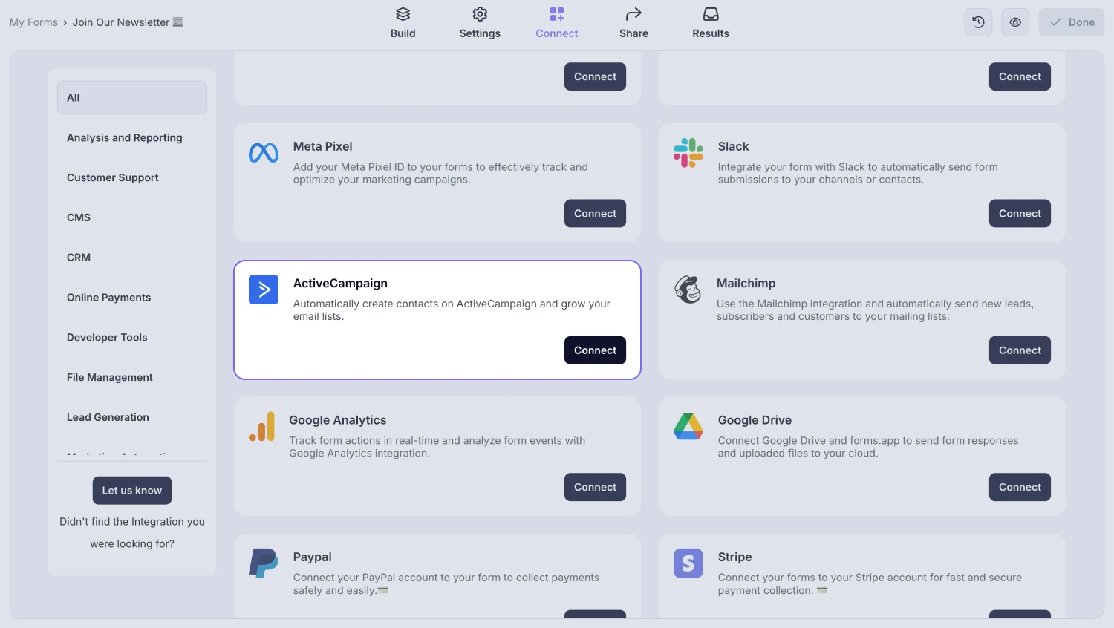Click the Mailchimp monkey icon
The width and height of the screenshot is (1114, 628).
pyautogui.click(x=688, y=290)
